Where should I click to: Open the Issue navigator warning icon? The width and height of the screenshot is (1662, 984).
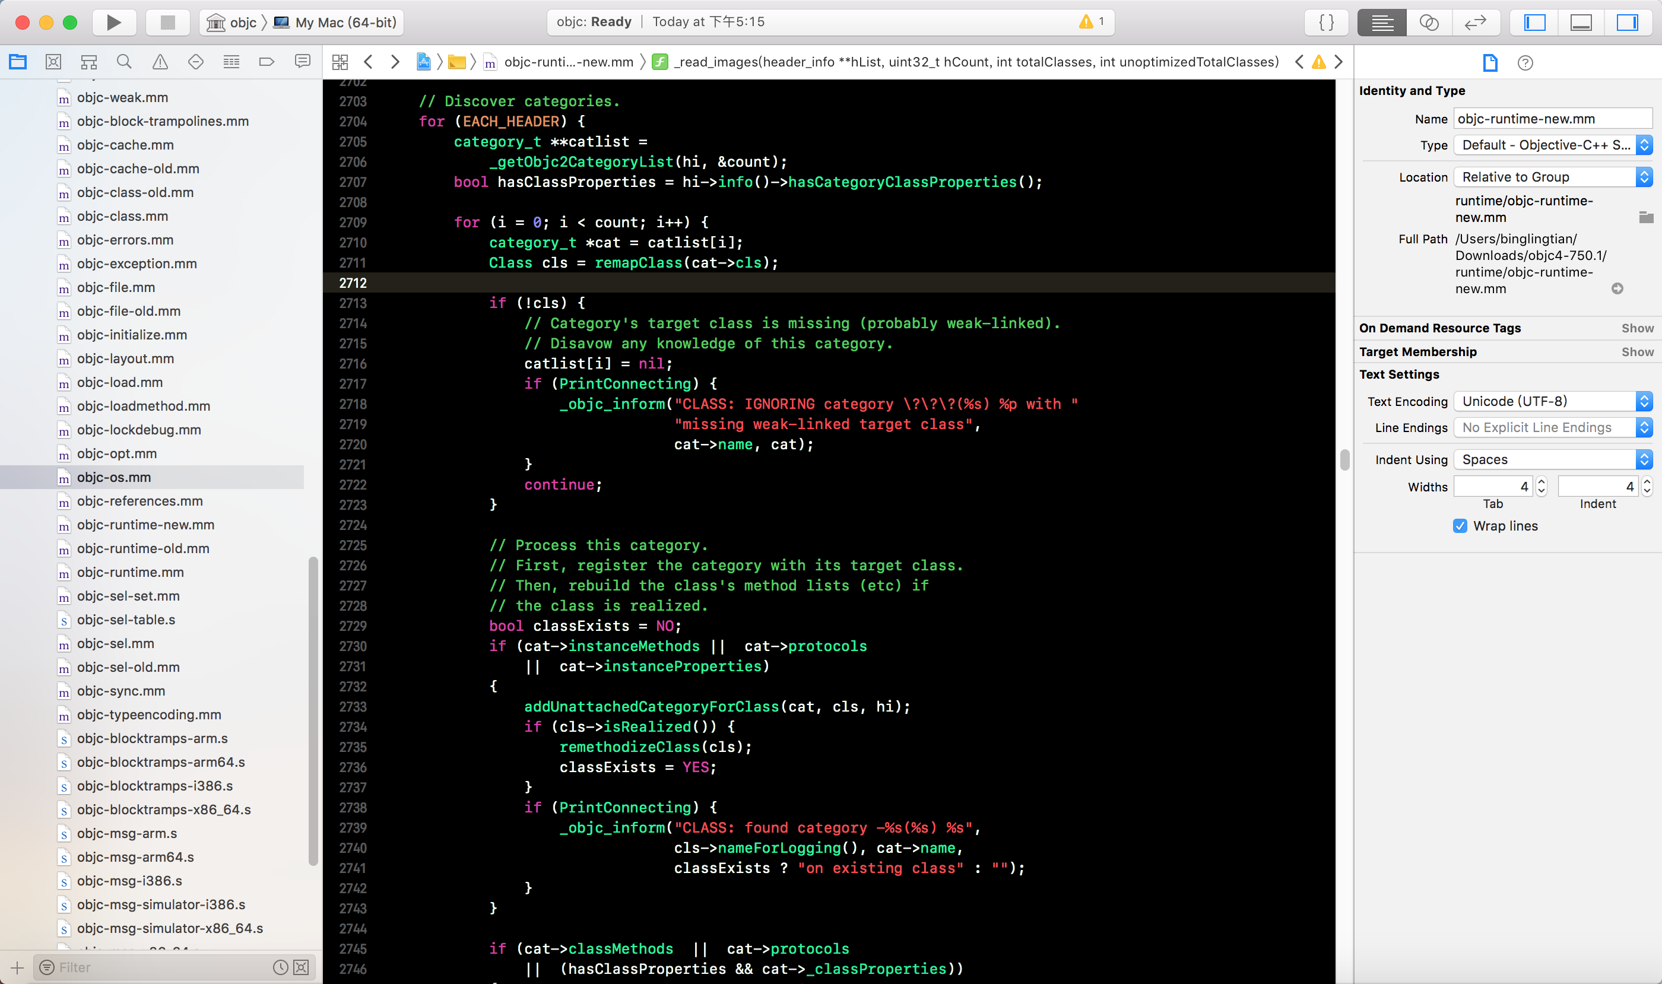coord(160,62)
